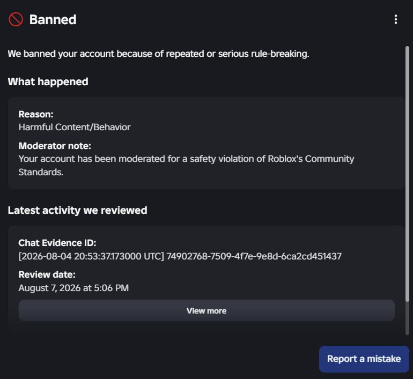Click the Reason label
This screenshot has height=379, width=413.
tap(36, 114)
